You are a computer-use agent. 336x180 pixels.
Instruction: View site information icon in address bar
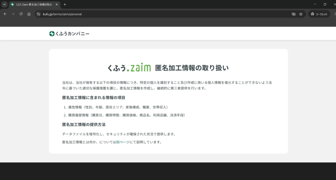38,14
